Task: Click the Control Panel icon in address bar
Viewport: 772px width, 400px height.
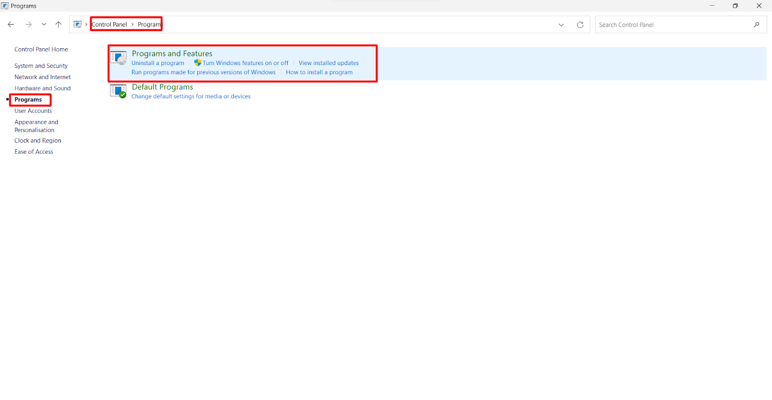Action: pos(78,25)
